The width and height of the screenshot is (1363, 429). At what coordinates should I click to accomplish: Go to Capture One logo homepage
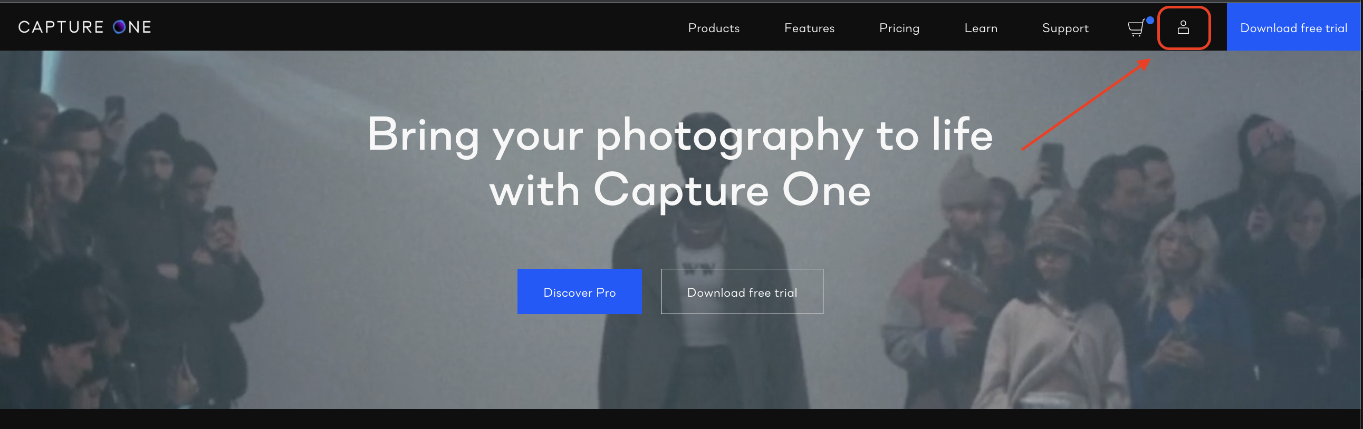(x=84, y=27)
